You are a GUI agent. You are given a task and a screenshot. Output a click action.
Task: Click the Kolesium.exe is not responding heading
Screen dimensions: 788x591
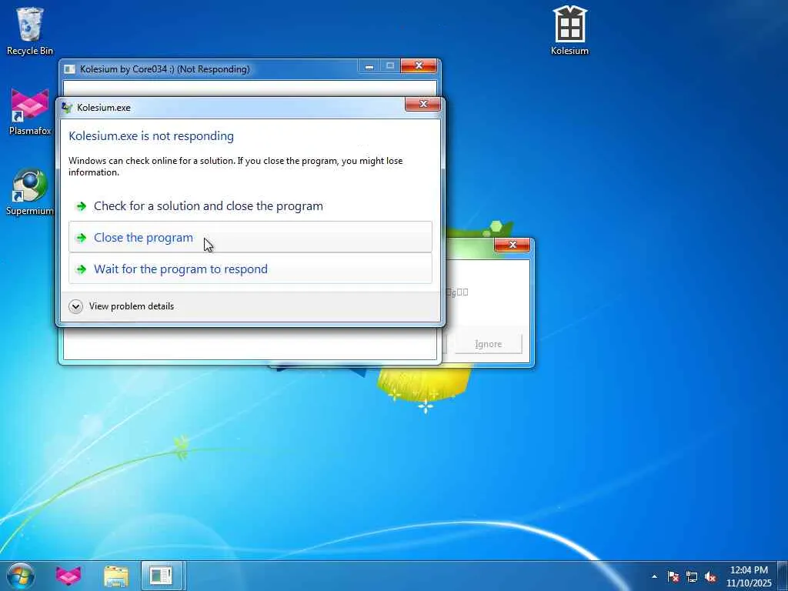pyautogui.click(x=152, y=136)
